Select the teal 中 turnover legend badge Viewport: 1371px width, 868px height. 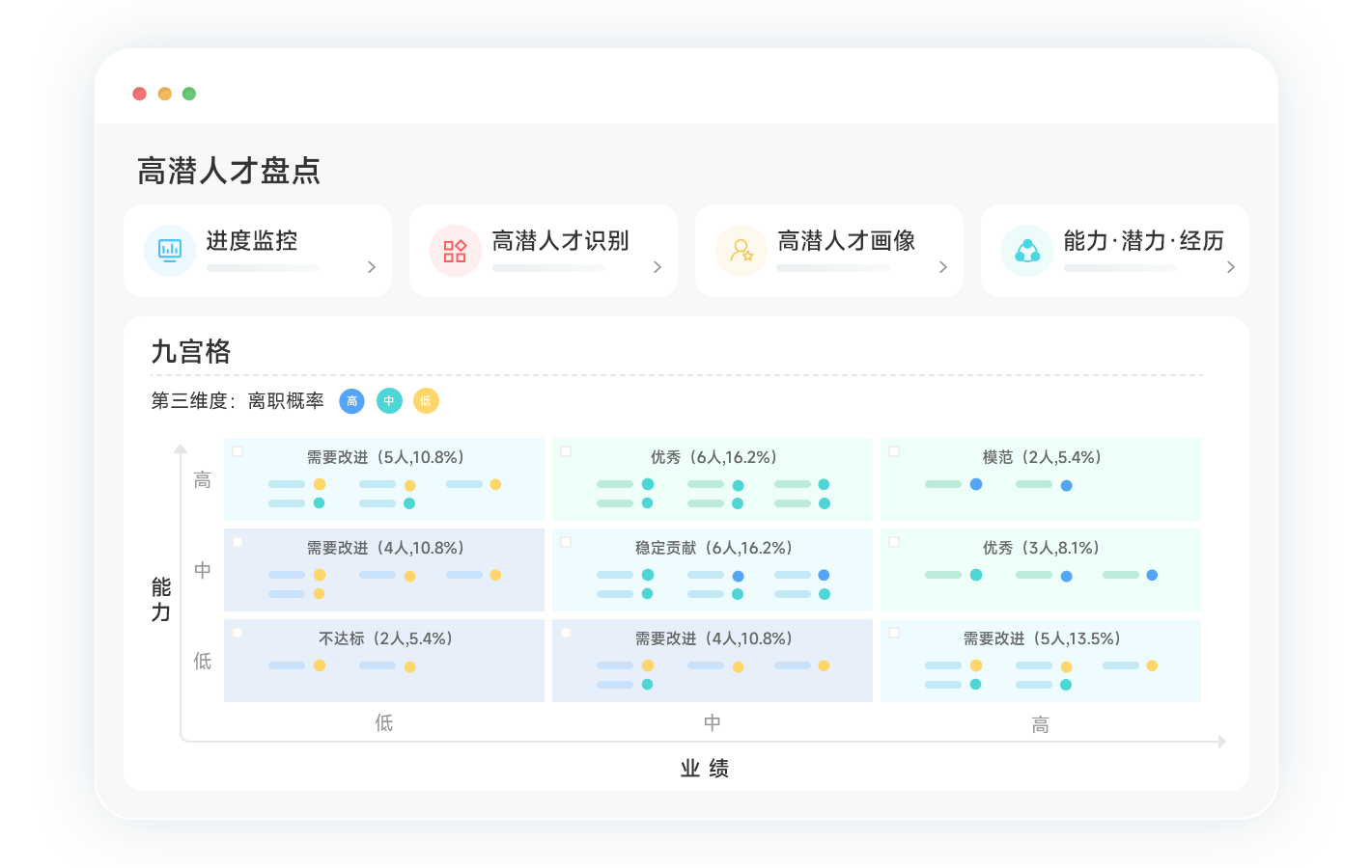point(389,401)
